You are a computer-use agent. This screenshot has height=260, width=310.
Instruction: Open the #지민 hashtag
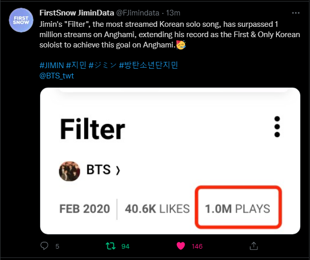76,65
